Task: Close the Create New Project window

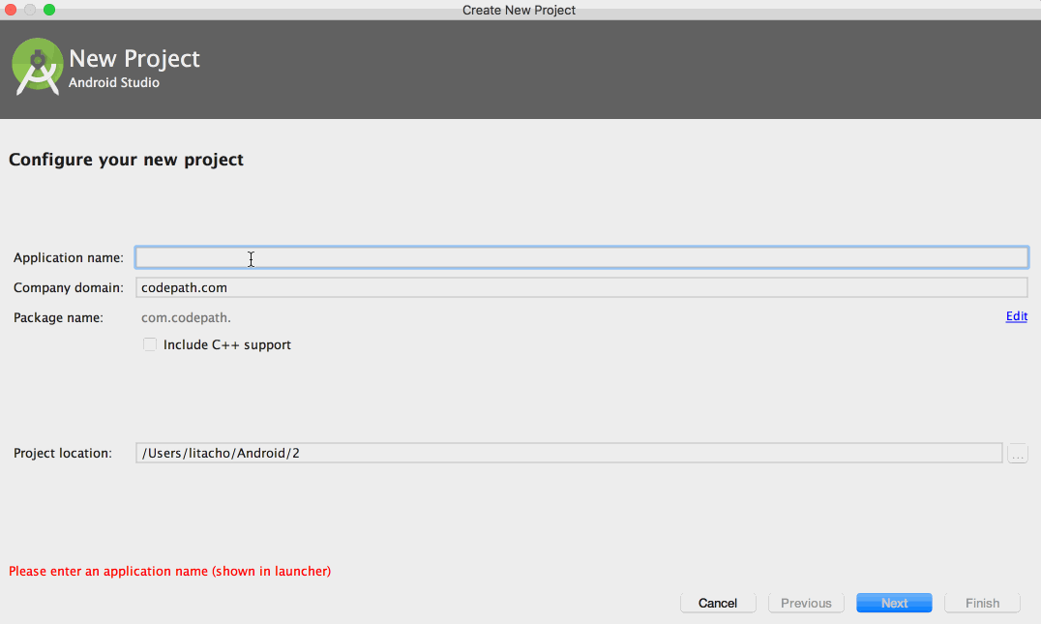Action: [x=11, y=10]
